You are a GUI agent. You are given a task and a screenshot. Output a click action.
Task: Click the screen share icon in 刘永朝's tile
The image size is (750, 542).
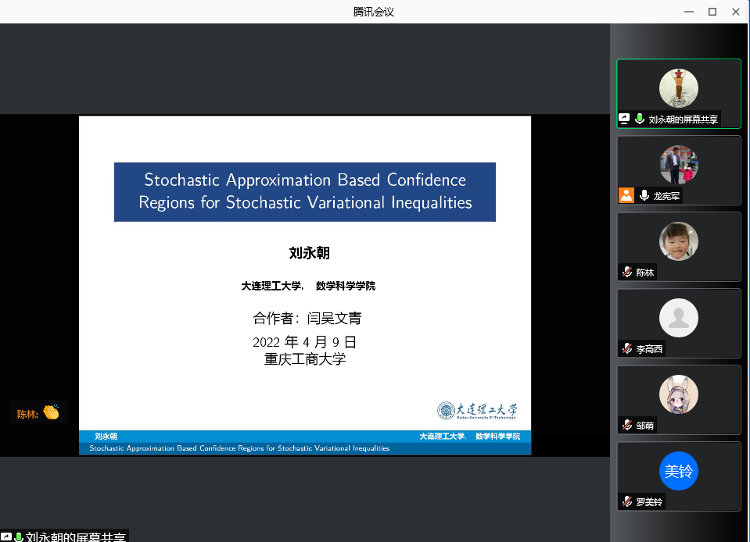(624, 119)
